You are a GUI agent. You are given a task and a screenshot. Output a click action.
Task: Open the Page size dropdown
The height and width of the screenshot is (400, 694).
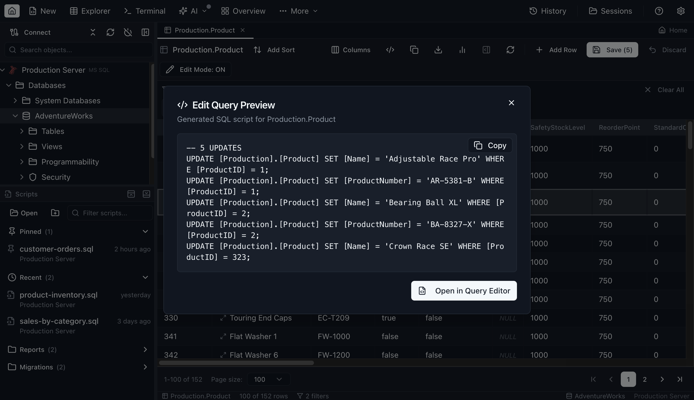268,379
